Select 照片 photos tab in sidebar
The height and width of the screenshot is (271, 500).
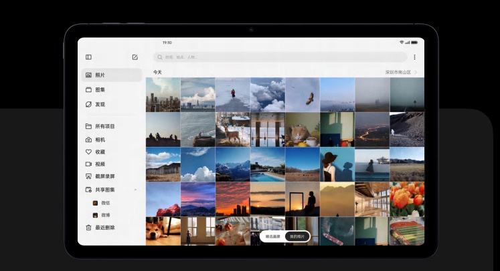point(111,75)
